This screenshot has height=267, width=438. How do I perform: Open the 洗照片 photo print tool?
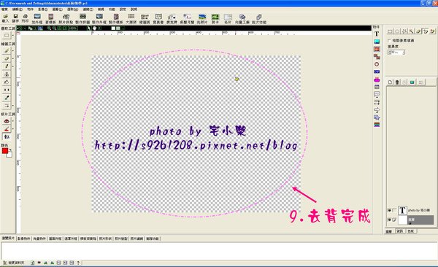202,19
